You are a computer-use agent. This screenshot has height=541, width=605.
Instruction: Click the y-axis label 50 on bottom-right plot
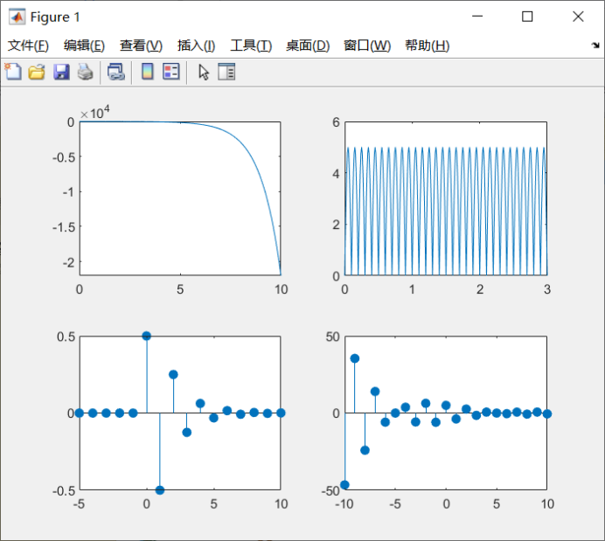(x=332, y=336)
